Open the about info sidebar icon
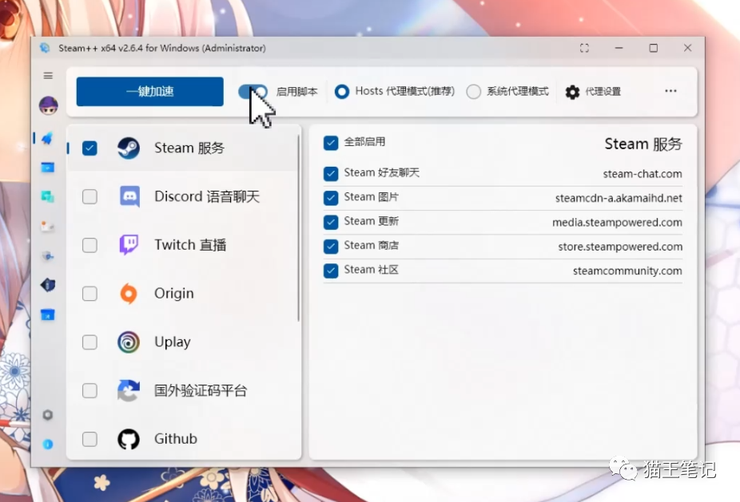The width and height of the screenshot is (740, 502). pos(48,444)
